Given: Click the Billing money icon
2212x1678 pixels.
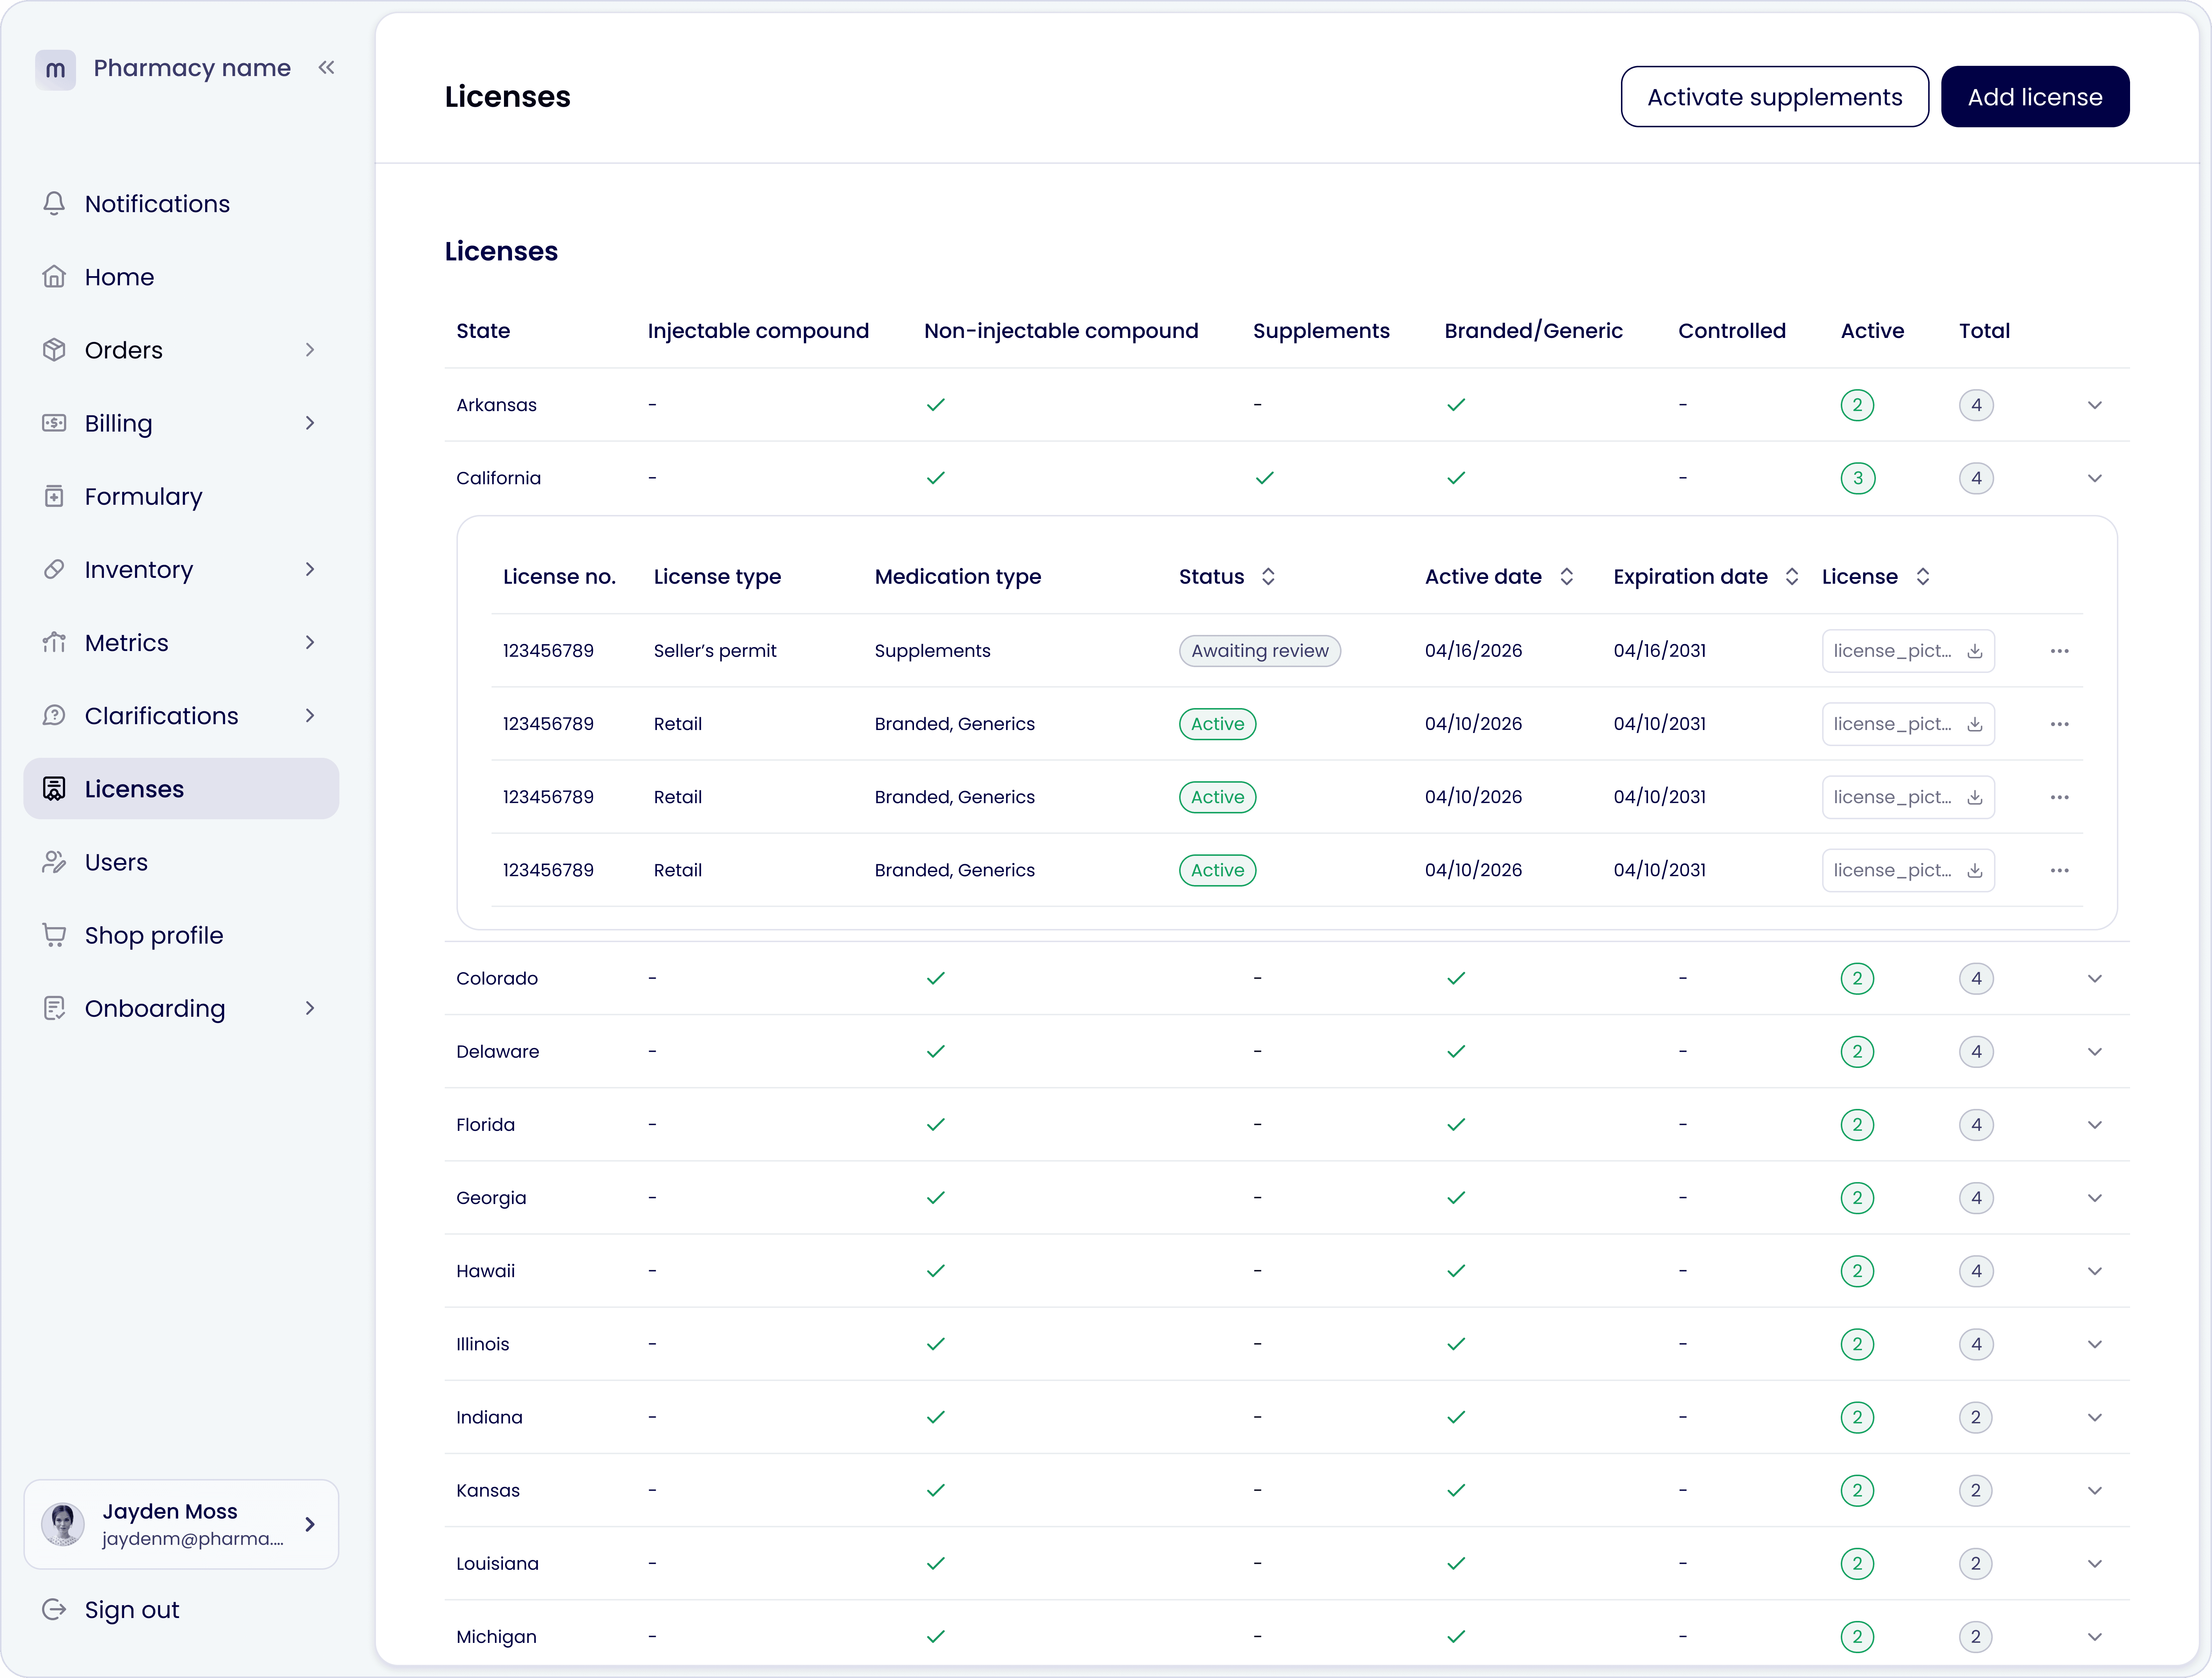Looking at the screenshot, I should coord(54,423).
